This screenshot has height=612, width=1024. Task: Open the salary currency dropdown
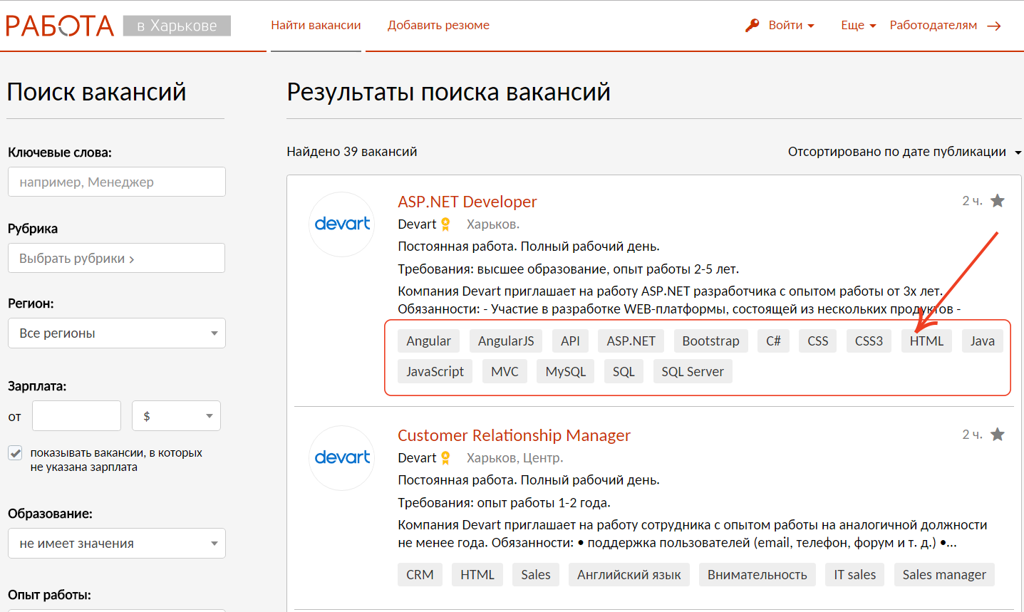pos(176,415)
